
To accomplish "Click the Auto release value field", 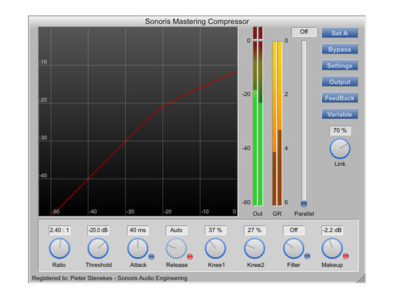I will (x=176, y=230).
